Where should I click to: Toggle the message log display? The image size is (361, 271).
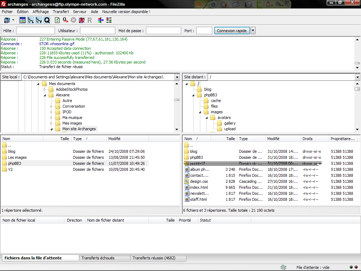(x=23, y=20)
